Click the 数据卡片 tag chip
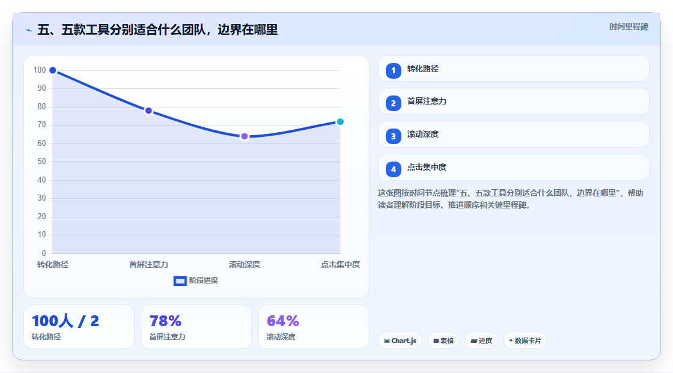673x373 pixels. click(525, 341)
